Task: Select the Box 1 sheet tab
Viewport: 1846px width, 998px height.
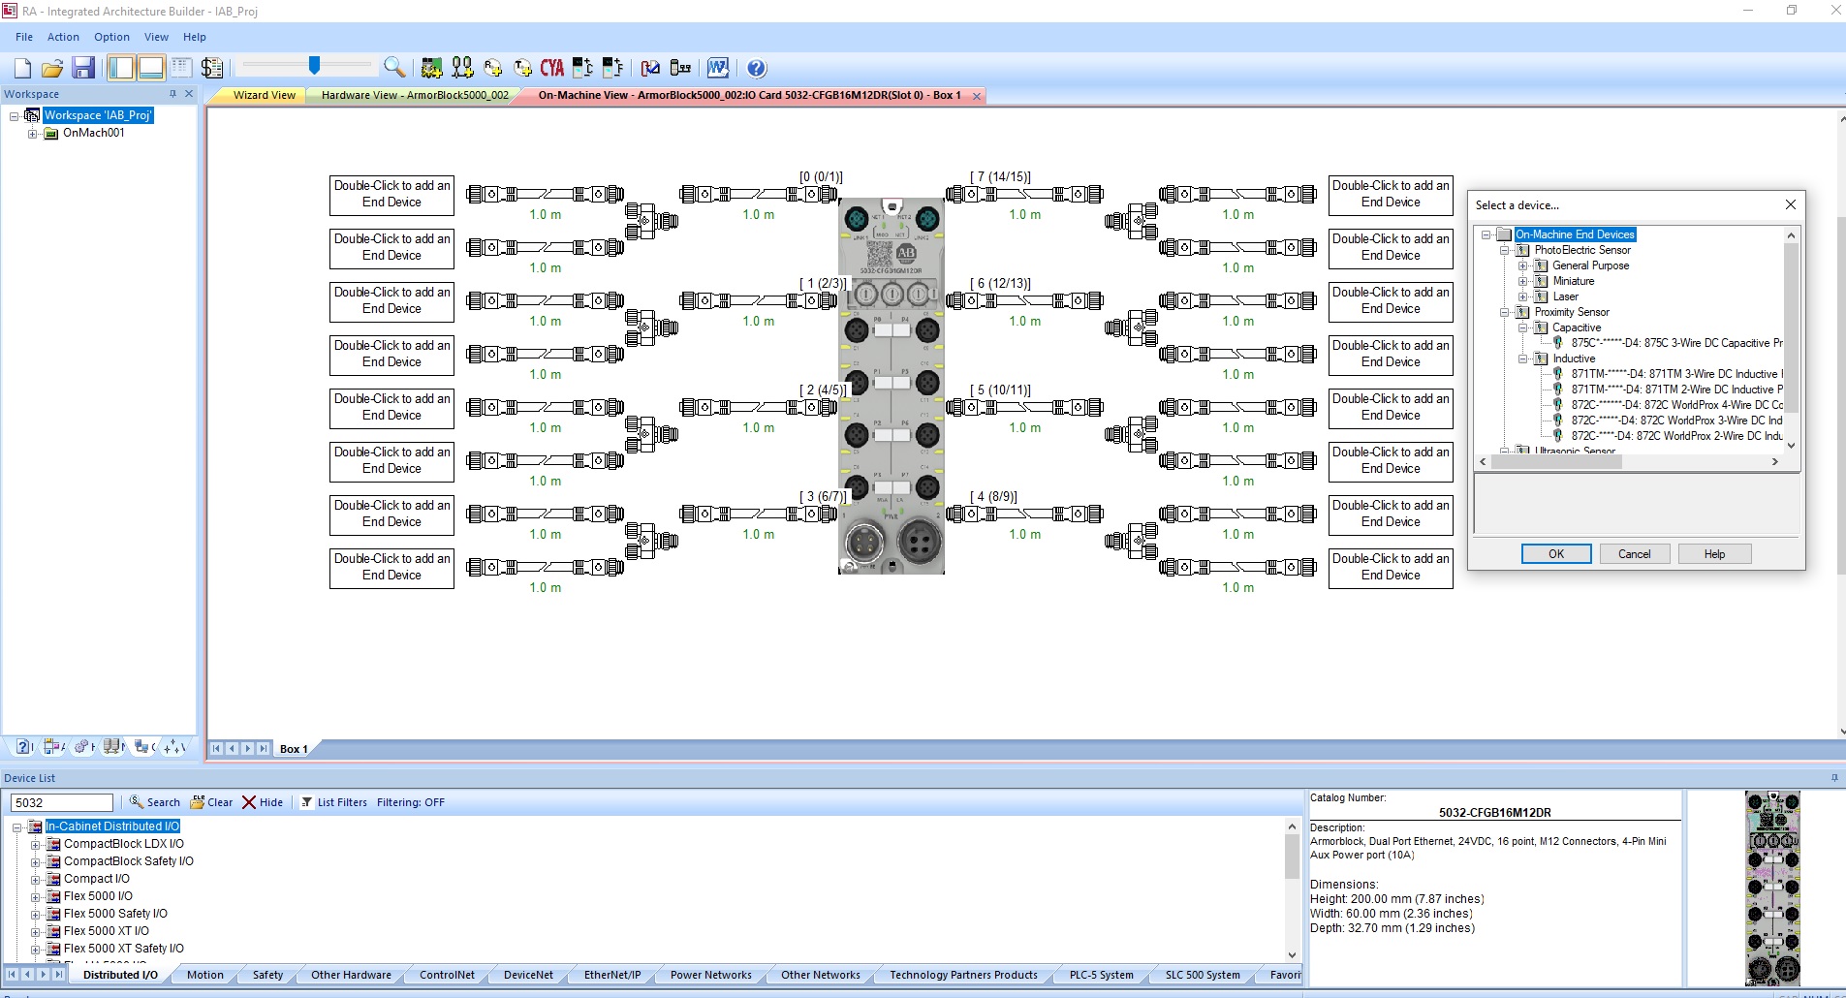Action: (294, 749)
